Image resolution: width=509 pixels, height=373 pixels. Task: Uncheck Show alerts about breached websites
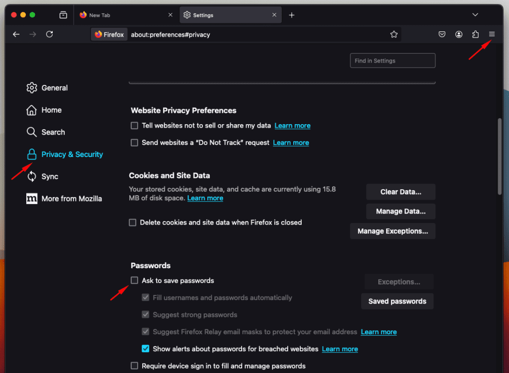145,349
